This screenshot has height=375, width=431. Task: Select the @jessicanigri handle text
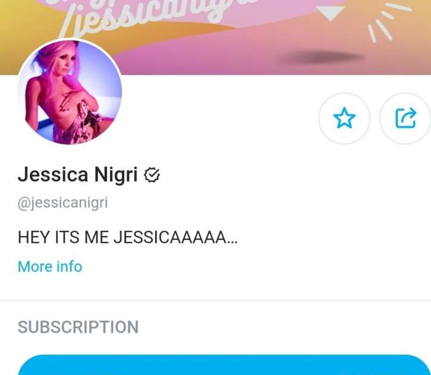click(x=62, y=203)
